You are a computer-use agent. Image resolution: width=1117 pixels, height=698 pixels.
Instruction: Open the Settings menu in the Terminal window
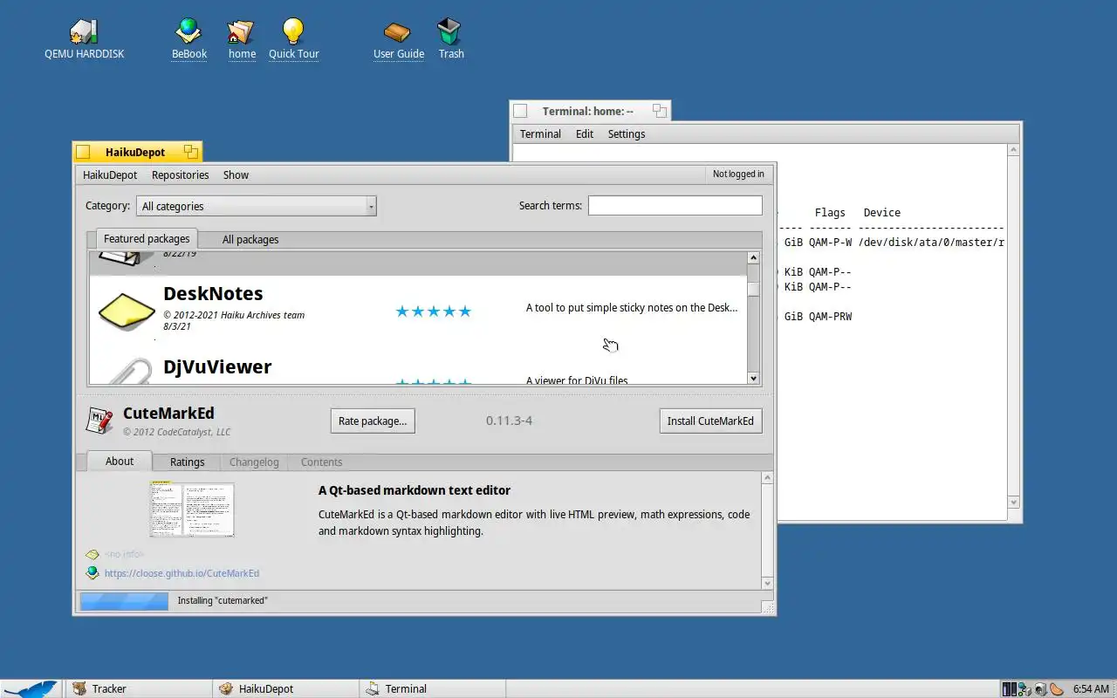coord(627,133)
